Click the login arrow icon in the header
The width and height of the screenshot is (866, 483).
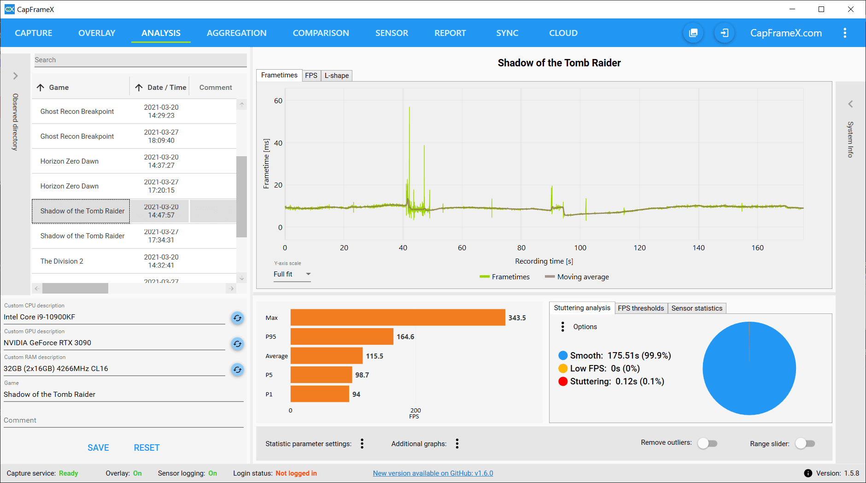click(x=724, y=33)
